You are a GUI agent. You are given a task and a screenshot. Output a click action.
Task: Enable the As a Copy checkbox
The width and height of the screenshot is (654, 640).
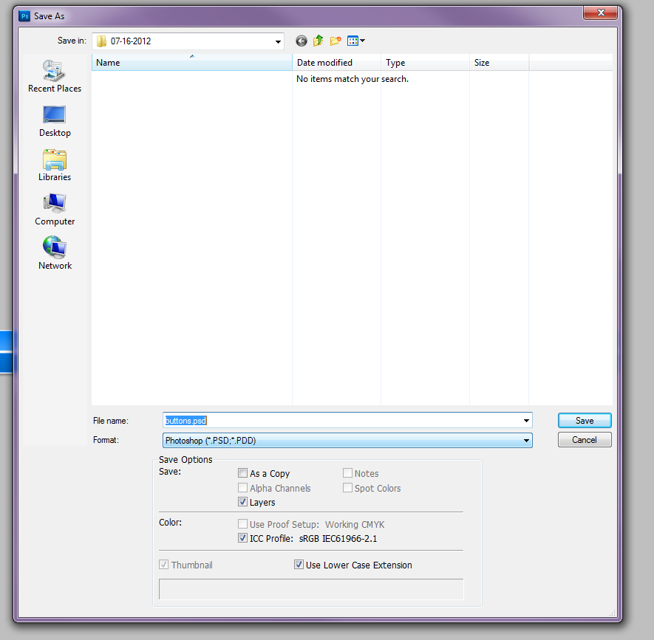click(x=243, y=473)
